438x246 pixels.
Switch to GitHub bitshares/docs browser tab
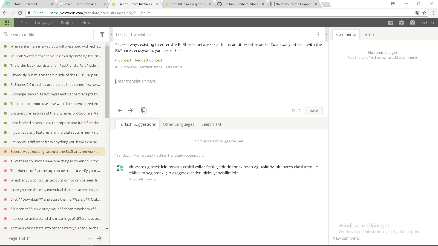coord(241,4)
